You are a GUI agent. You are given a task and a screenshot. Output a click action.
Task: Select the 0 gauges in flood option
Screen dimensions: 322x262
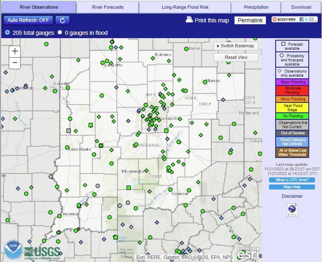60,33
